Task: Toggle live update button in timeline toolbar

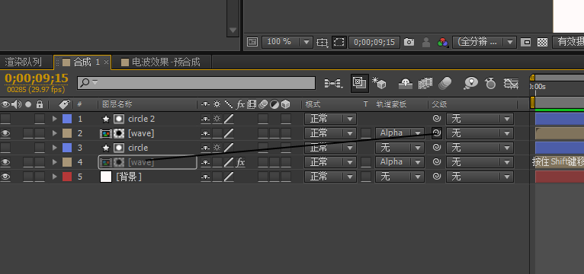Action: coord(359,83)
